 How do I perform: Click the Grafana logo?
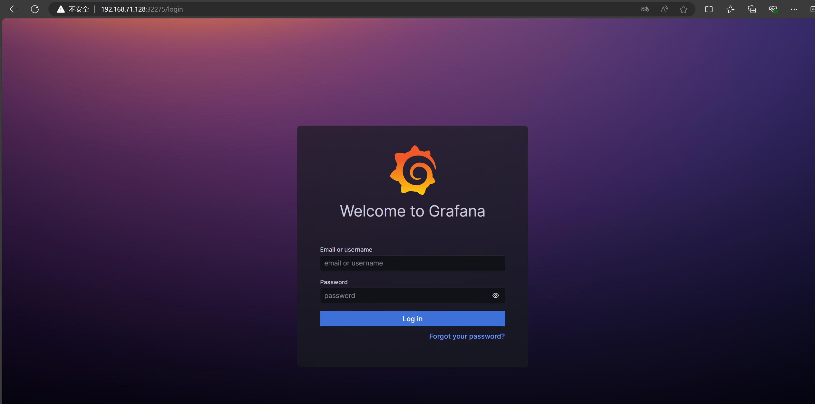[413, 170]
